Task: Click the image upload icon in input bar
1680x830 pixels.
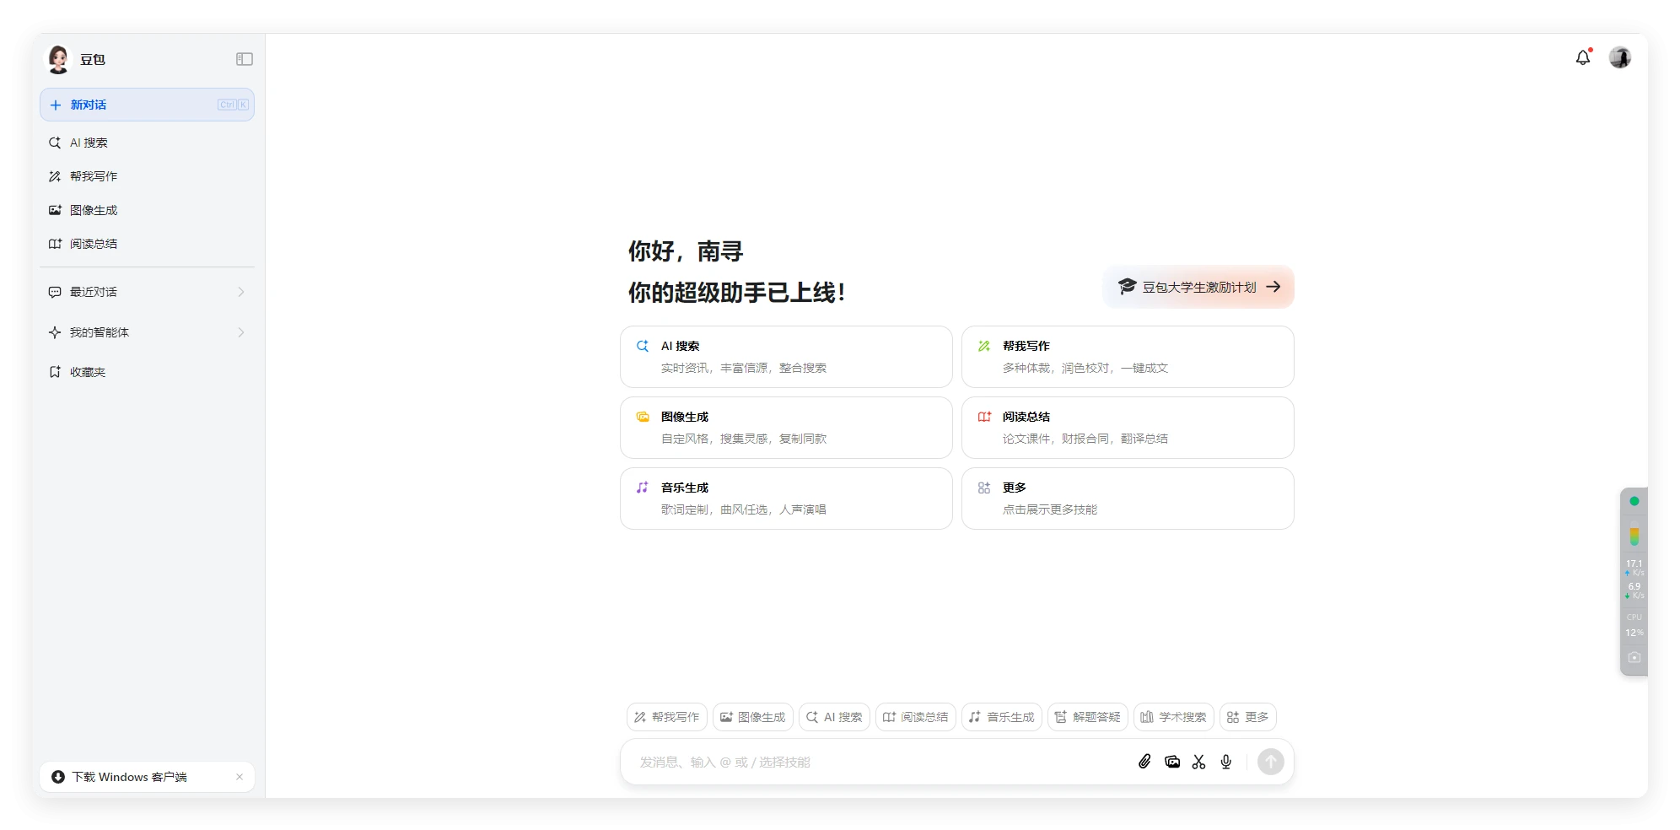Action: pos(1172,762)
